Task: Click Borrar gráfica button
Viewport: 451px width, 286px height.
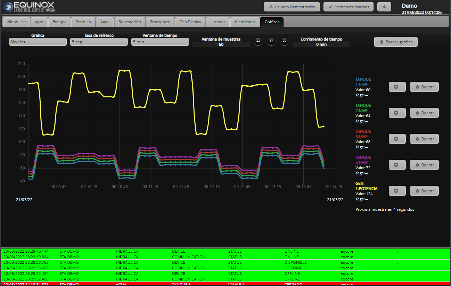Action: 396,42
